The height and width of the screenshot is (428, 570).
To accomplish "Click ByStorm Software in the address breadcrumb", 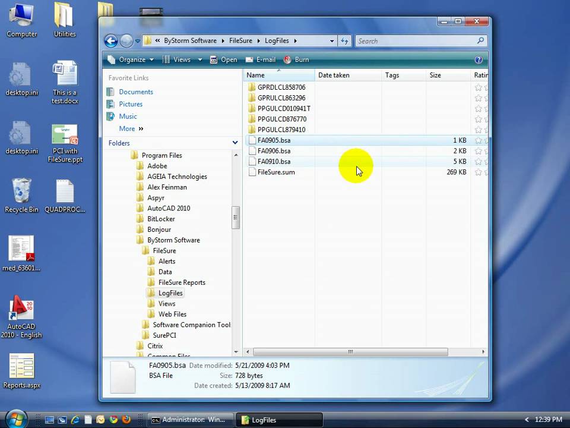I will pos(190,41).
